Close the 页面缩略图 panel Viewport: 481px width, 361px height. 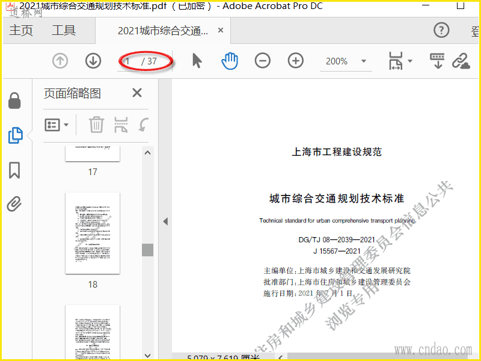click(x=137, y=93)
